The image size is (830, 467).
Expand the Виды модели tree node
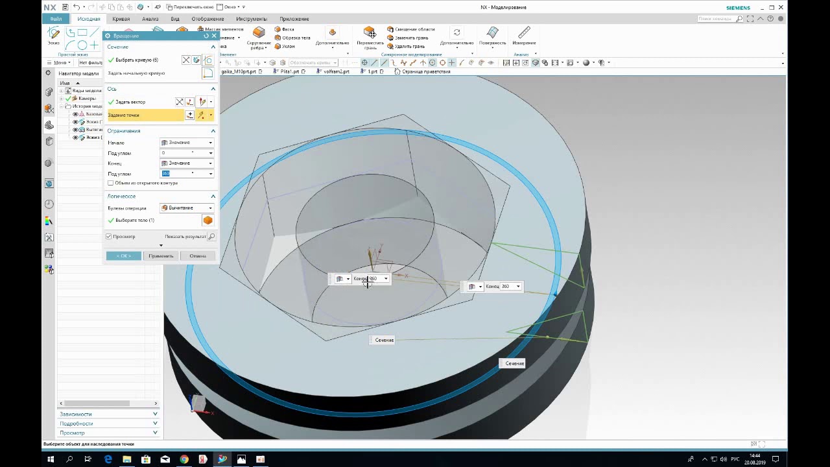coord(62,91)
